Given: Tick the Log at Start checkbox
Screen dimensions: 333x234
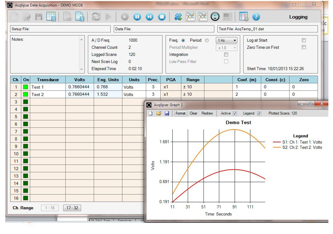Looking at the screenshot, I should (304, 40).
